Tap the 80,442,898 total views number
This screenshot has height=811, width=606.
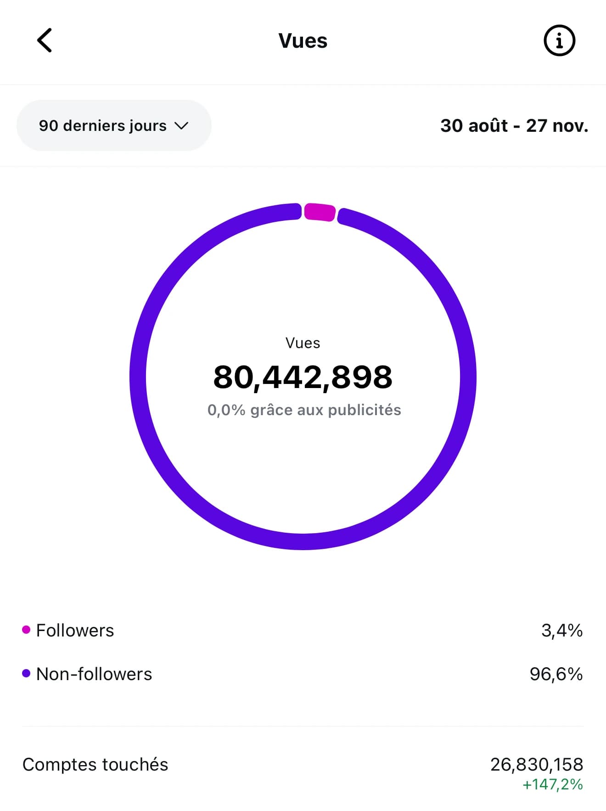(303, 377)
